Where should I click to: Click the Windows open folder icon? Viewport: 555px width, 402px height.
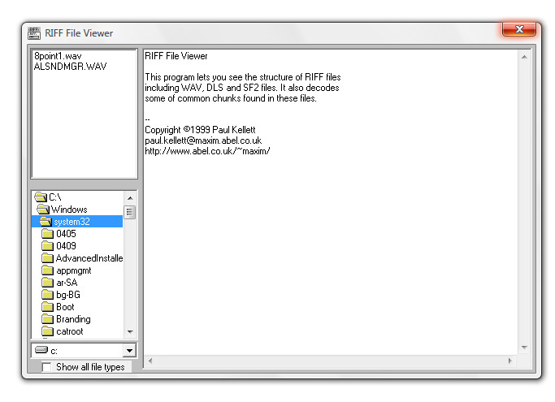(43, 210)
